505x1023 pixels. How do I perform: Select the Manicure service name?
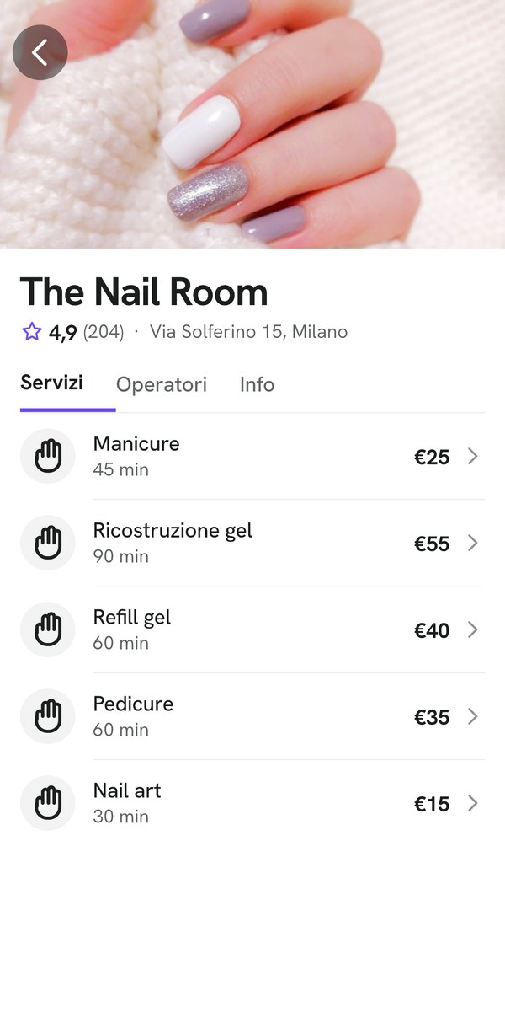click(x=136, y=443)
